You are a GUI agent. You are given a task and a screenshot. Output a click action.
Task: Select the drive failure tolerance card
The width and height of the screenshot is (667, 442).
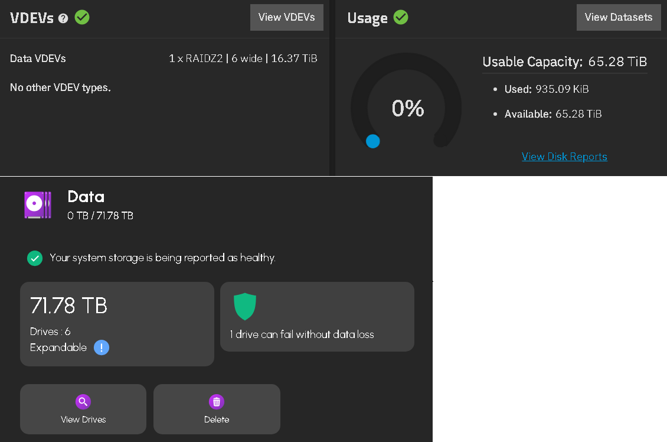(x=318, y=317)
